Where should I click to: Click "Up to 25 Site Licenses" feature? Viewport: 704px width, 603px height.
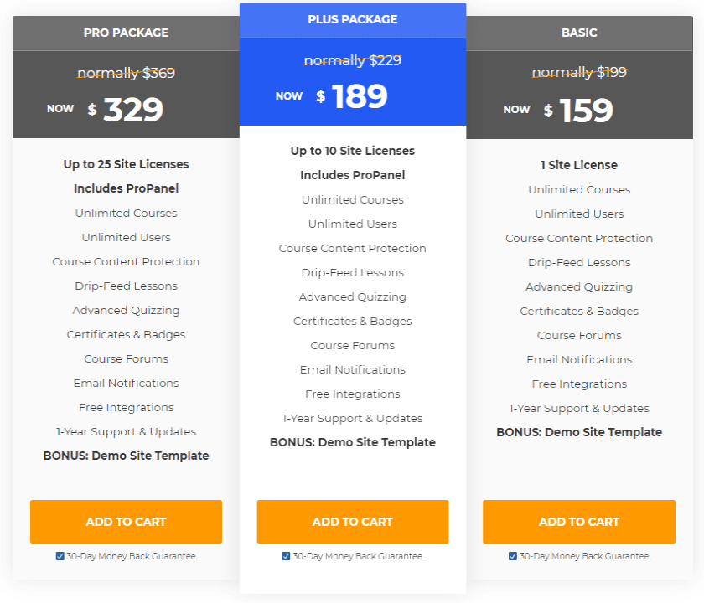[x=126, y=164]
